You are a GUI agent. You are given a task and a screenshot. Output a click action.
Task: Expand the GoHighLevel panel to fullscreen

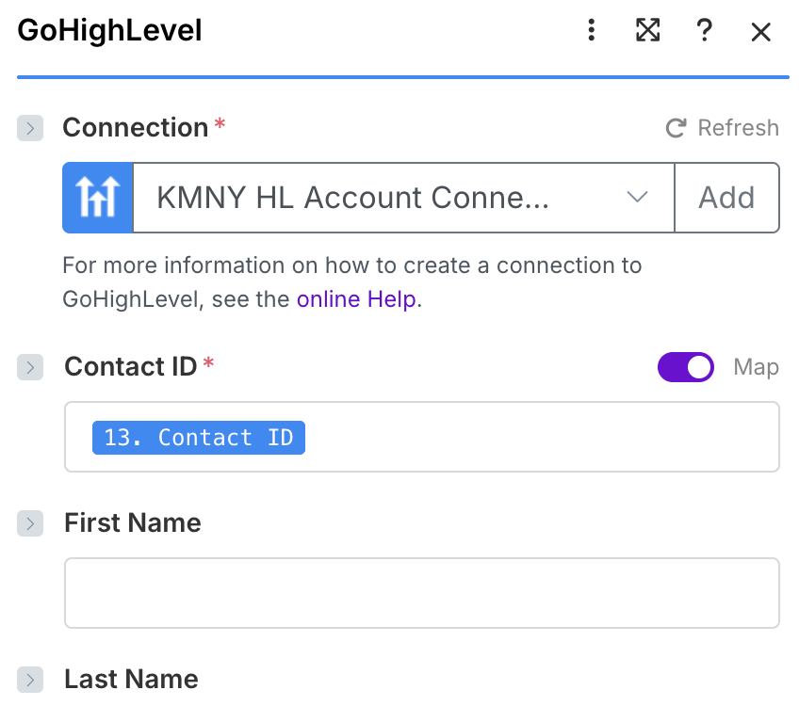(x=647, y=31)
